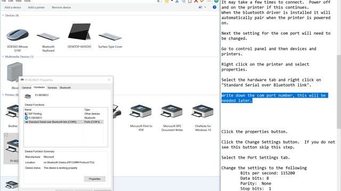Click the red X delete icon
Screen dimensions: 341x191
pyautogui.click(x=196, y=1)
